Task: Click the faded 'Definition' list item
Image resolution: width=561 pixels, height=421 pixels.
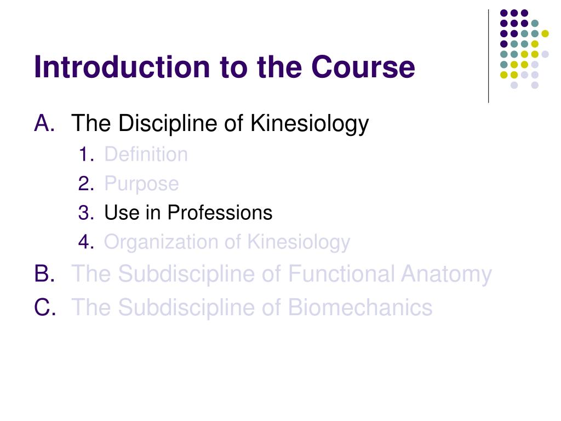Action: pos(146,154)
